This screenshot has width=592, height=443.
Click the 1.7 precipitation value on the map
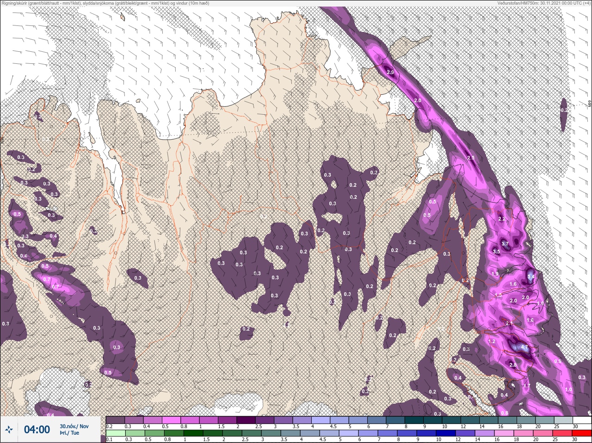pyautogui.click(x=527, y=386)
